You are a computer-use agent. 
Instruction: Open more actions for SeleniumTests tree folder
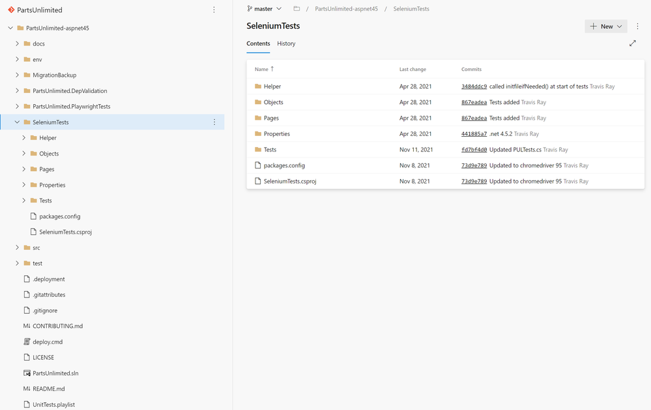[x=214, y=122]
